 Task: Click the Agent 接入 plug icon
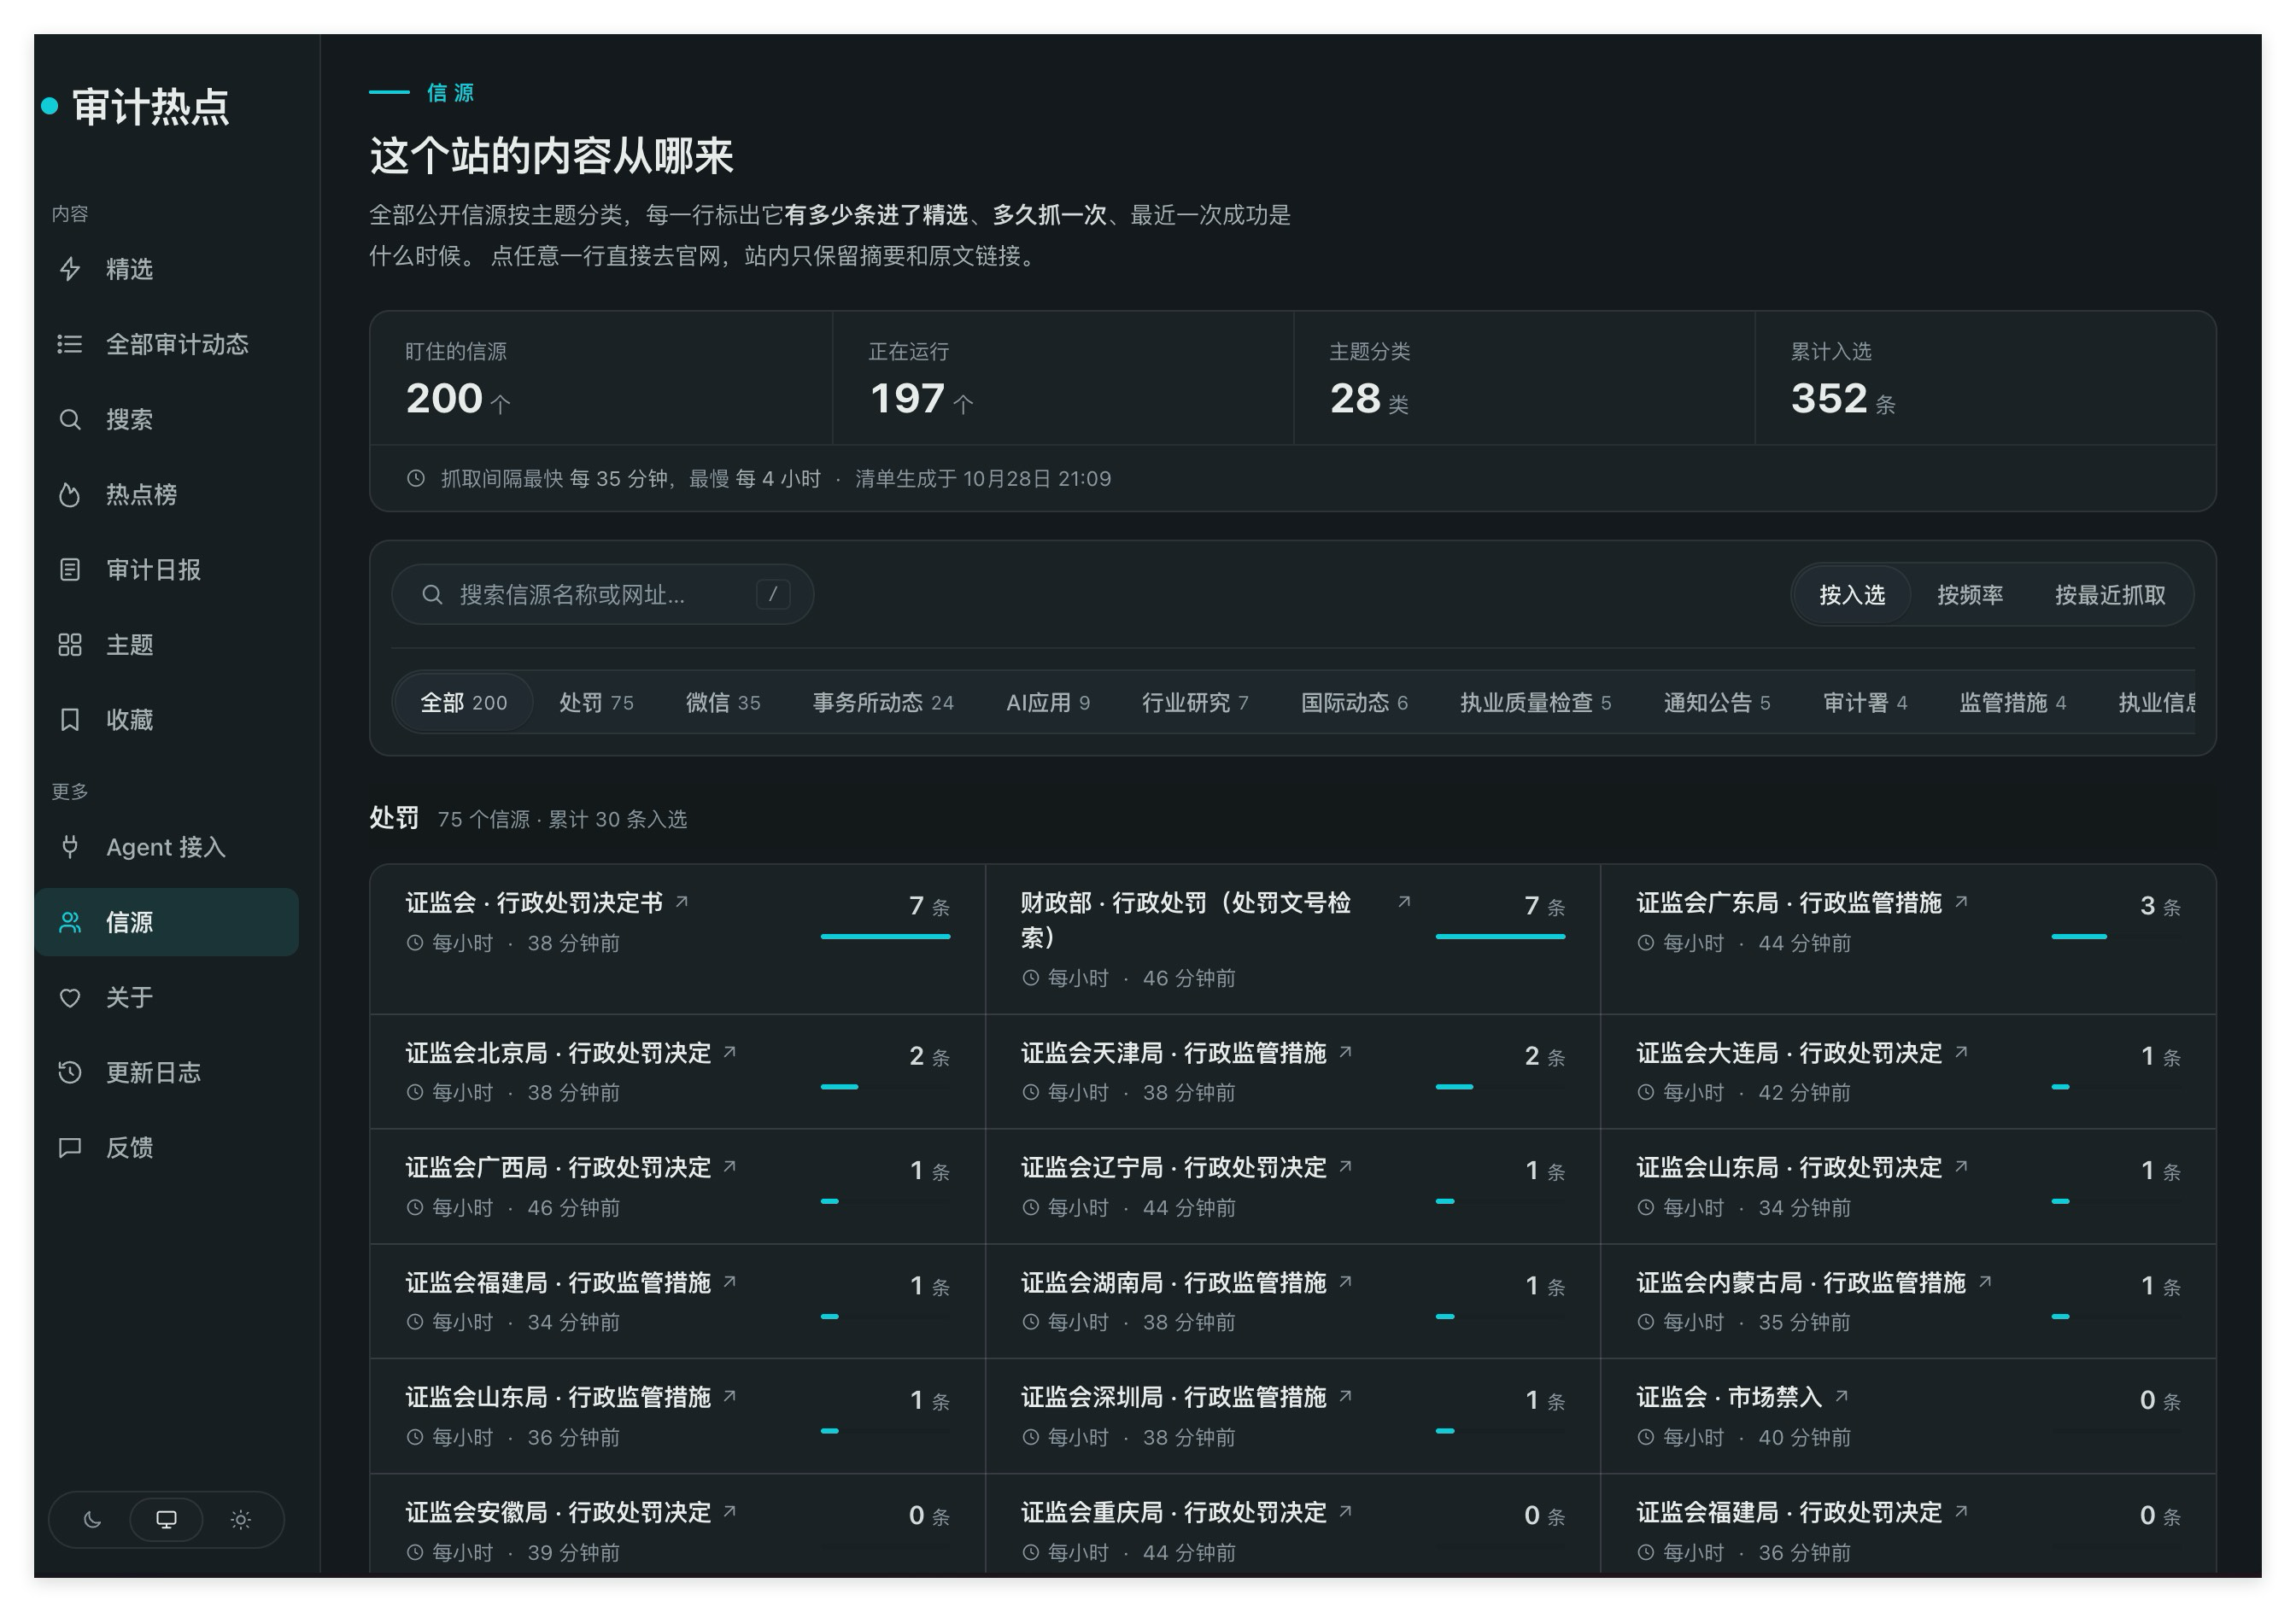(69, 846)
